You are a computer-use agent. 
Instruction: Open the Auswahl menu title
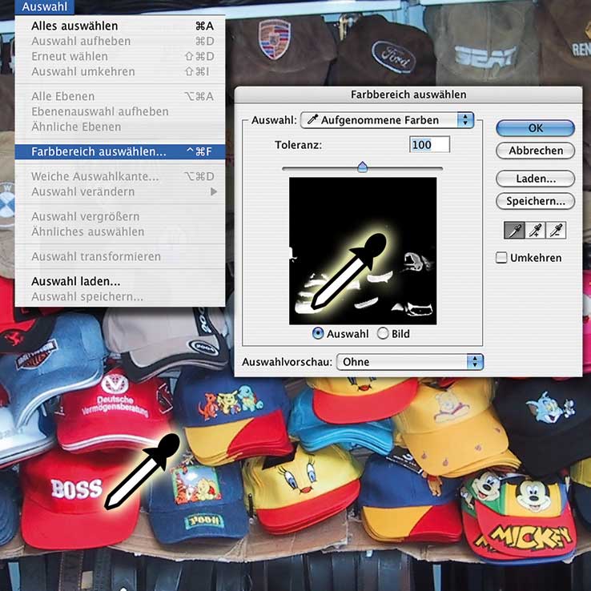point(45,6)
